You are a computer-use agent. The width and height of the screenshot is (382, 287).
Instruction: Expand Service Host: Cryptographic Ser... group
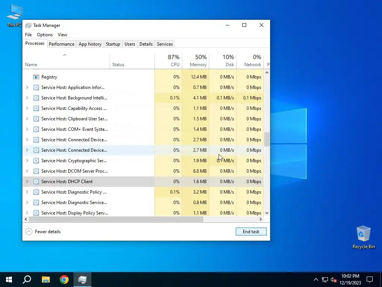(x=27, y=161)
